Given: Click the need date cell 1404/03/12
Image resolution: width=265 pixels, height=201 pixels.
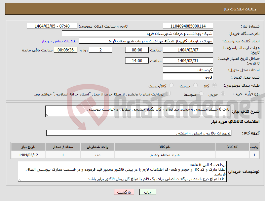Looking at the screenshot, I should 28,155.
